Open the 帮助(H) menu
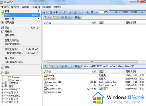The height and width of the screenshot is (106, 146). pyautogui.click(x=57, y=7)
